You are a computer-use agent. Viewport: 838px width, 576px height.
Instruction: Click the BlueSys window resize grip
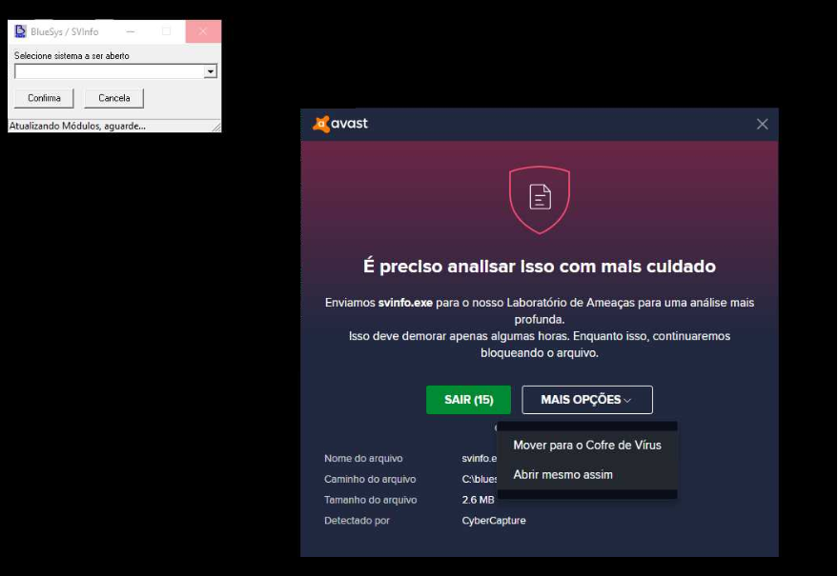[216, 127]
